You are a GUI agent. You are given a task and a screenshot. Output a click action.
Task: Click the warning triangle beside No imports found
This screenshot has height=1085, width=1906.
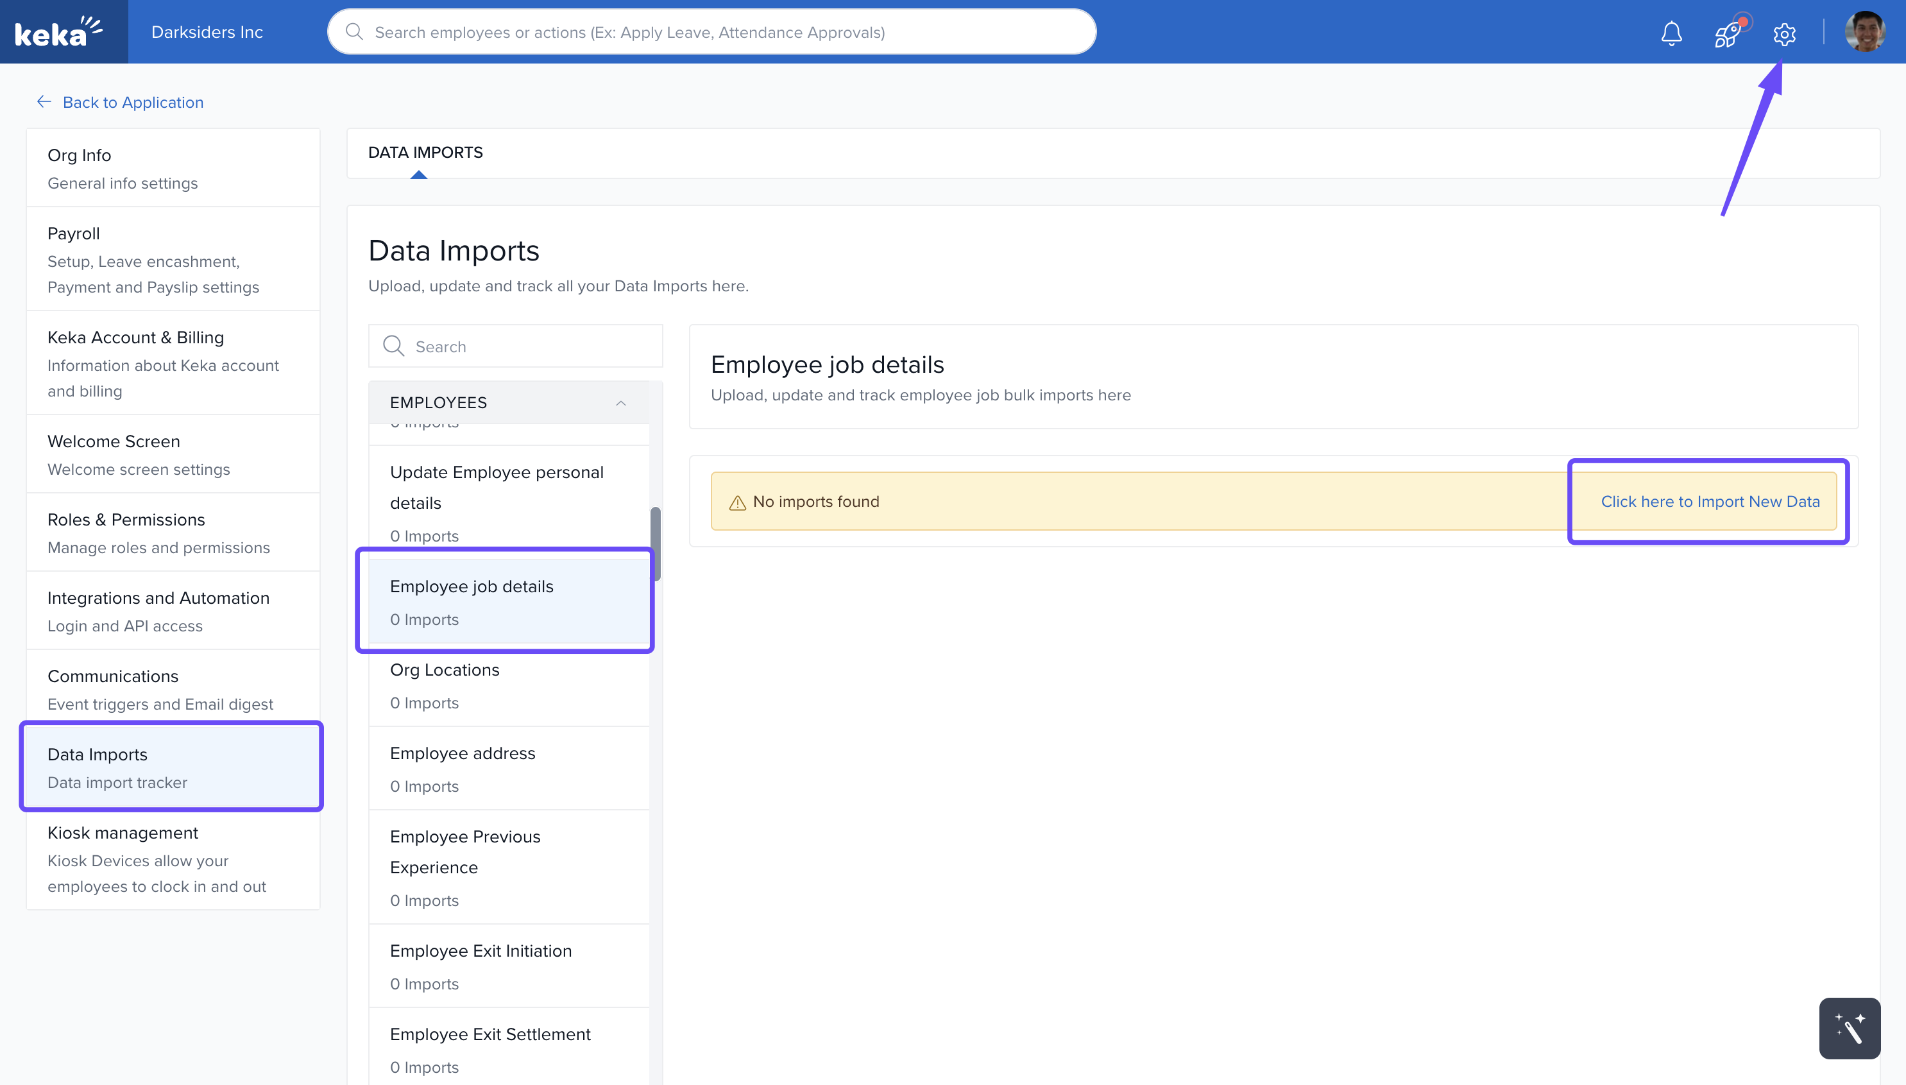[x=737, y=503]
